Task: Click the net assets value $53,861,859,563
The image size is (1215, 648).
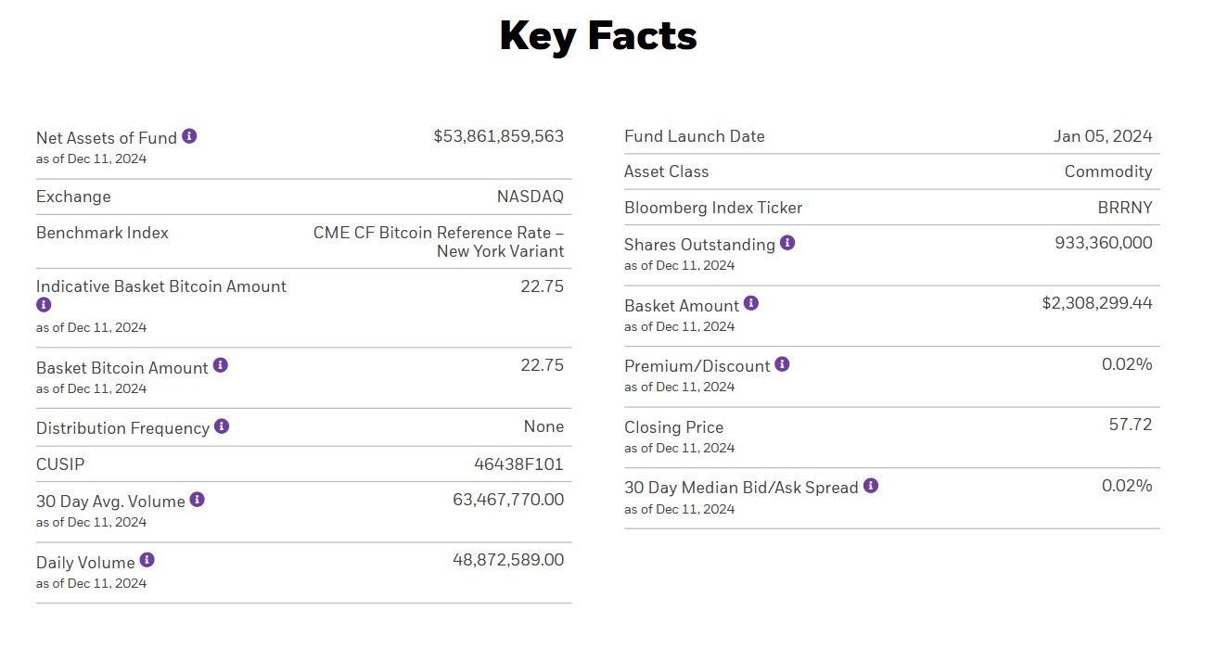Action: click(x=498, y=136)
